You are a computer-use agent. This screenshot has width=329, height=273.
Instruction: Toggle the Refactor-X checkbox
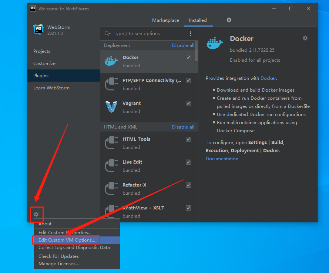point(188,185)
